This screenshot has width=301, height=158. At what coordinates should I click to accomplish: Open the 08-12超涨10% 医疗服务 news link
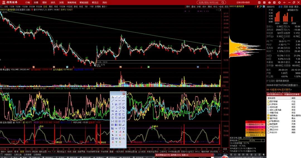click(279, 90)
